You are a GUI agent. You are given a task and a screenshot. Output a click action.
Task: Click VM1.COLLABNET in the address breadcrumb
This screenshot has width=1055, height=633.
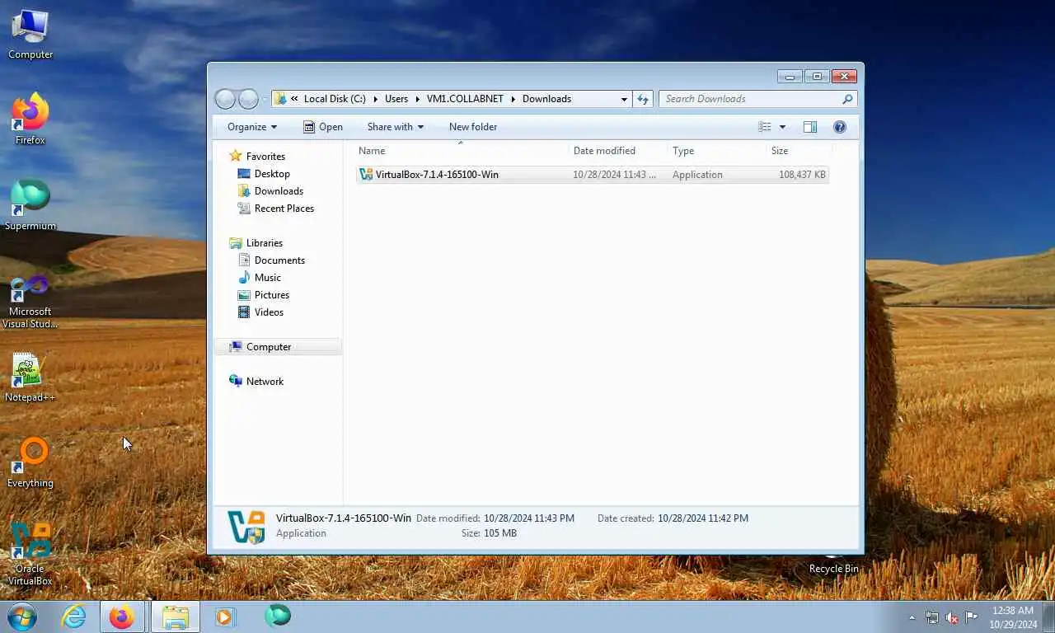[465, 99]
